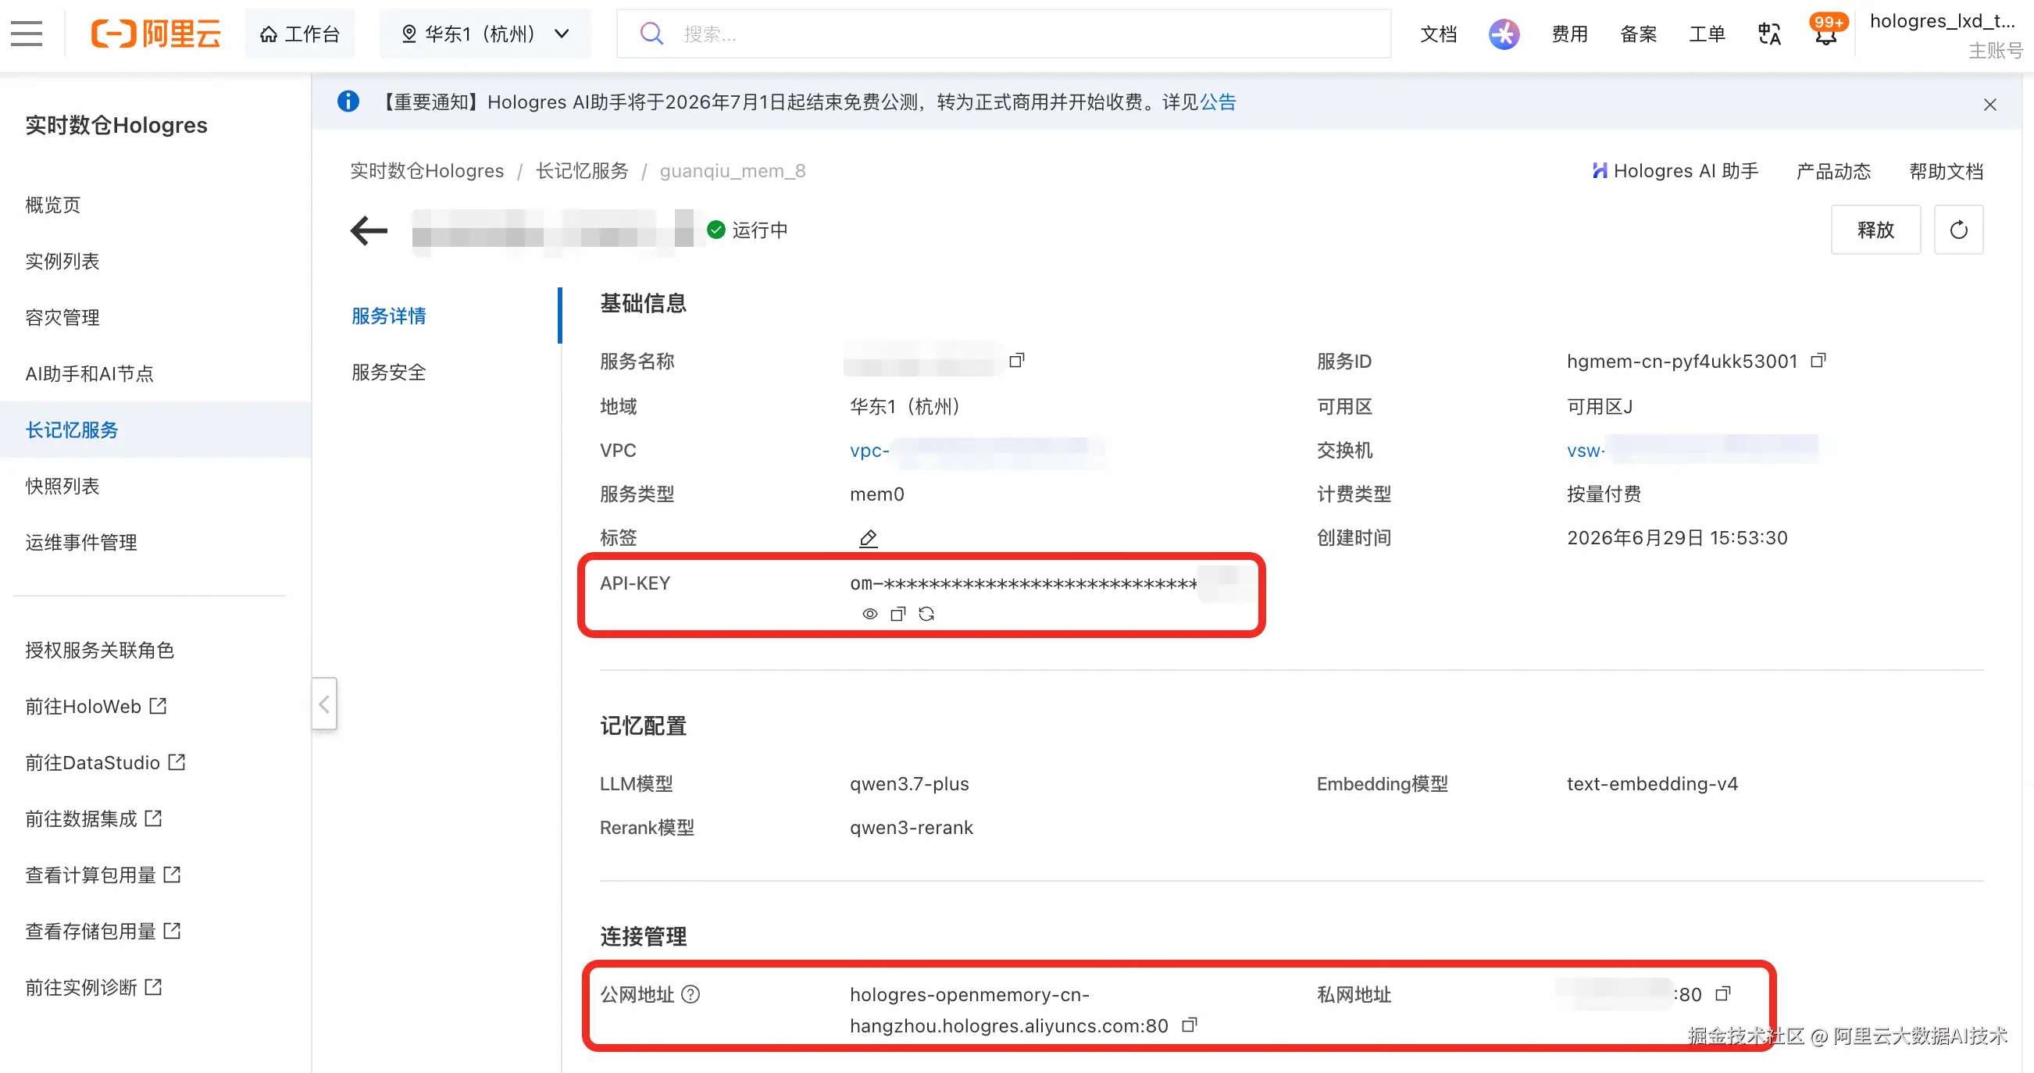
Task: Refresh the page with the reload icon
Action: tap(1958, 230)
